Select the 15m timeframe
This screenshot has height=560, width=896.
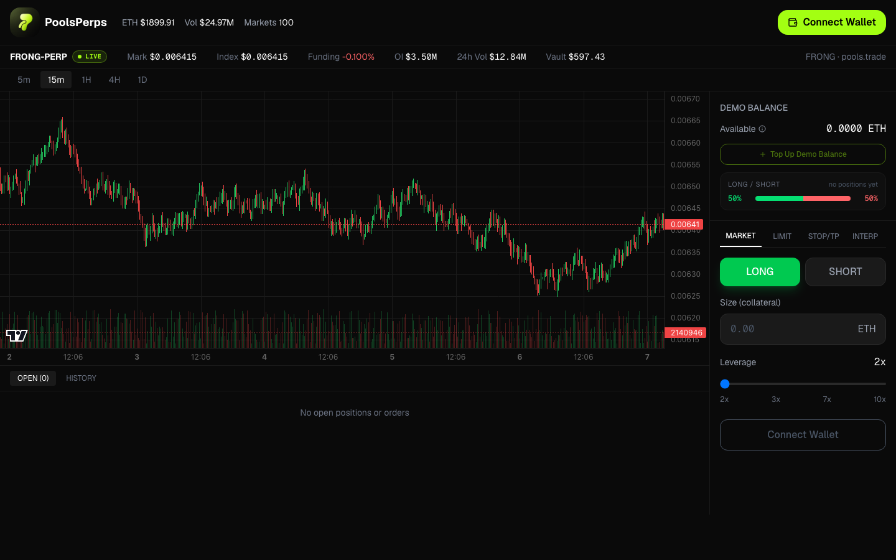click(56, 80)
